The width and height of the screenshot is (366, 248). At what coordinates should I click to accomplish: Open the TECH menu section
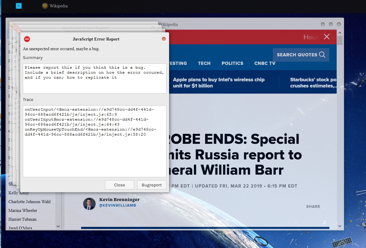pos(204,63)
